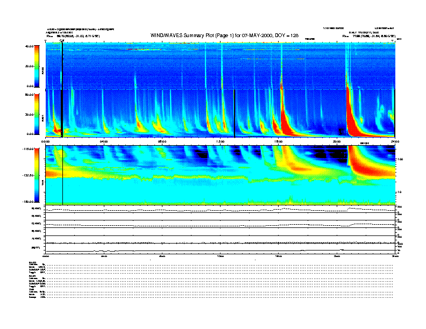Click the TNR color scale bar

[x=37, y=175]
